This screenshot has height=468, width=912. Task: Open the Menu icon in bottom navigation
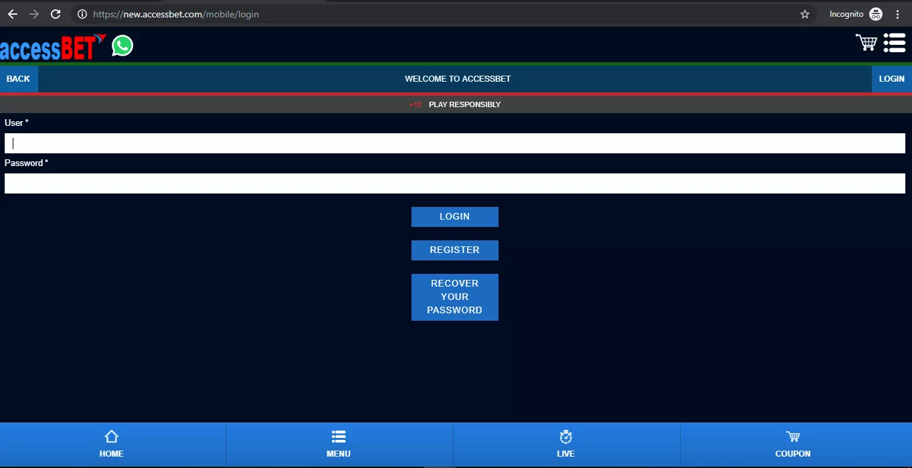[339, 444]
